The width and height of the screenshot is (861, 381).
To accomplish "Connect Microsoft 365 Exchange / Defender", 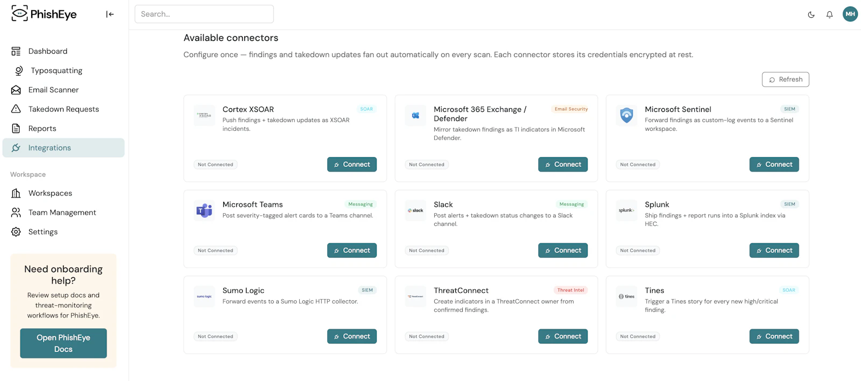I will (563, 164).
